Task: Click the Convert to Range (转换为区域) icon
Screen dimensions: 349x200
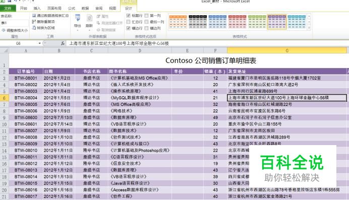Action: pos(34,28)
